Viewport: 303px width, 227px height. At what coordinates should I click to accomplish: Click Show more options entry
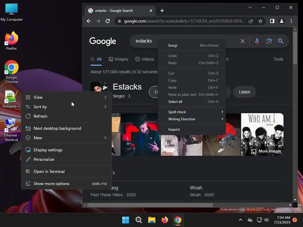coord(66,184)
